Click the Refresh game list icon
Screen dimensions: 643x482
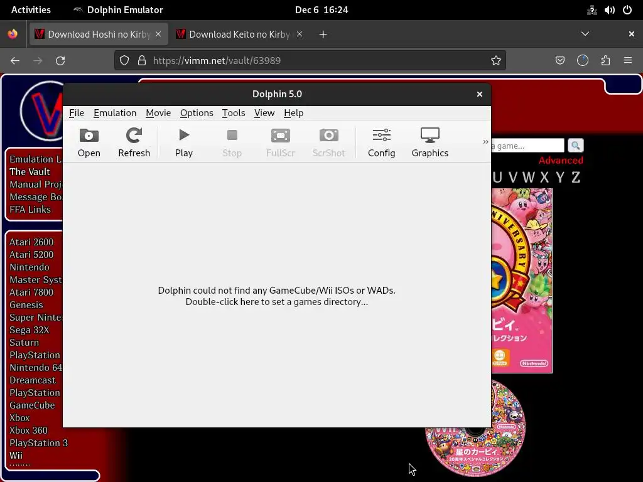134,142
